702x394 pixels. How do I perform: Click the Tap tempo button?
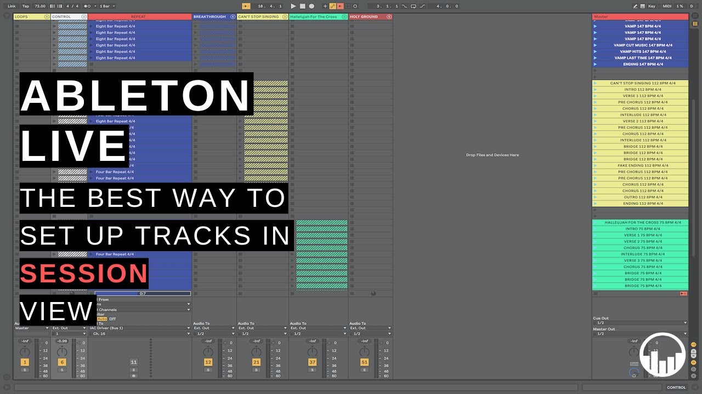coord(26,6)
